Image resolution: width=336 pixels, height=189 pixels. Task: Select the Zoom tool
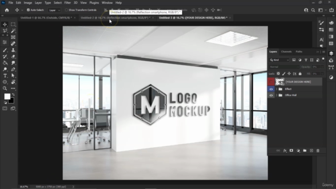(5, 88)
